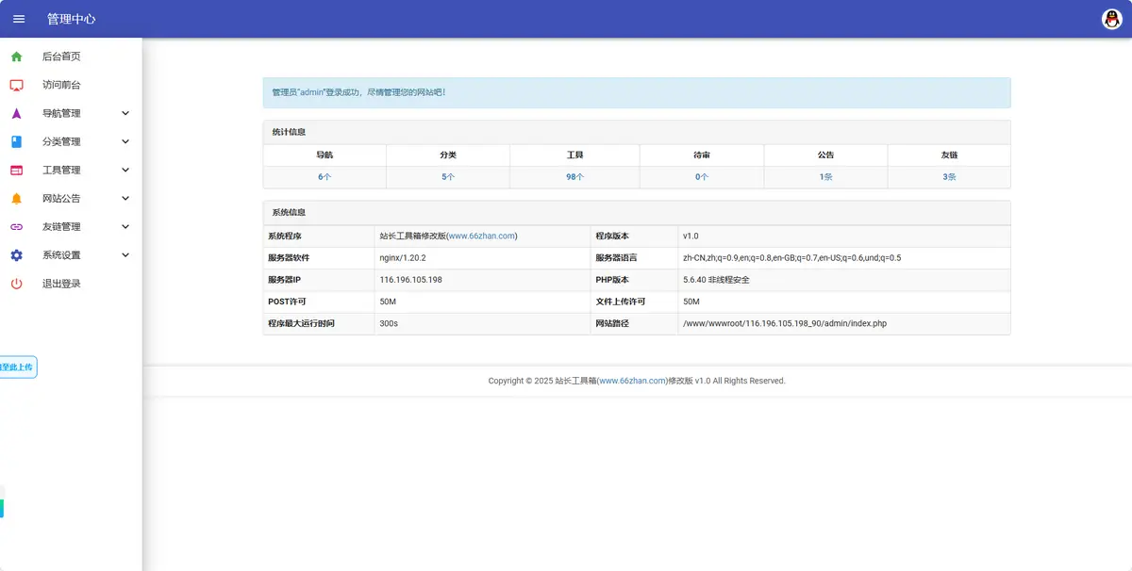1132x571 pixels.
Task: Click the 服务器语言 label
Action: pyautogui.click(x=616, y=257)
